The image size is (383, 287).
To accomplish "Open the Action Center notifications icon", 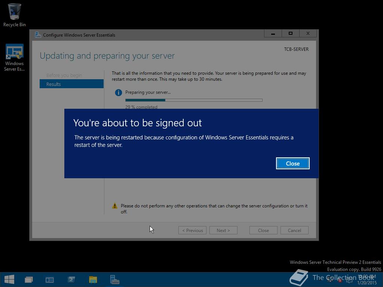I will click(349, 280).
